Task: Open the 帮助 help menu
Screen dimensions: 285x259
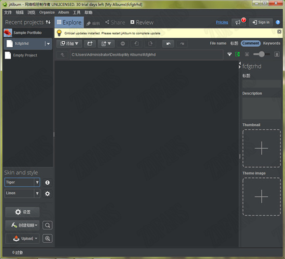Action: point(88,12)
